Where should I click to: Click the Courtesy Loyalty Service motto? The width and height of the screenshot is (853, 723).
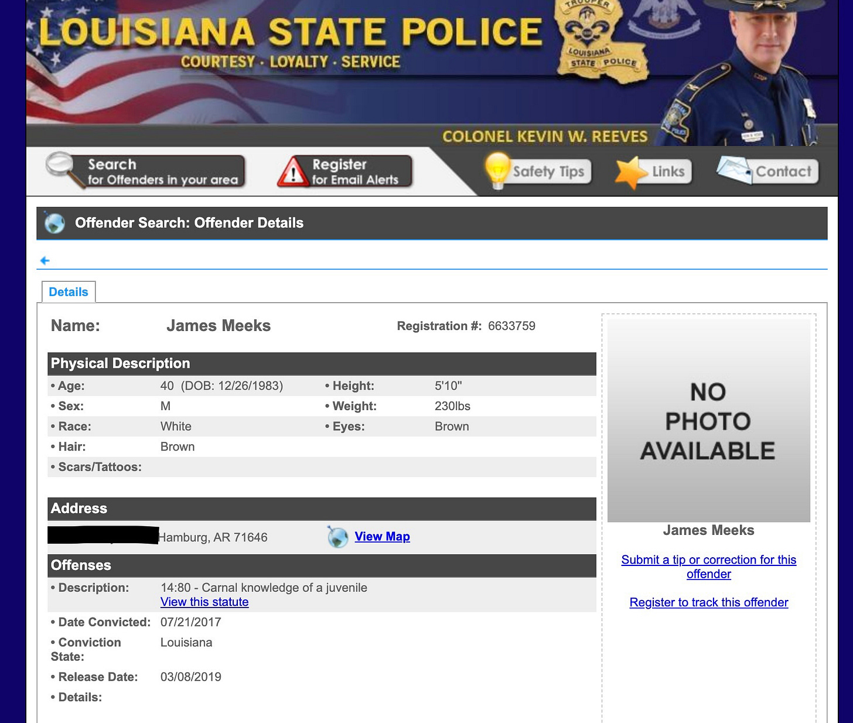[290, 62]
